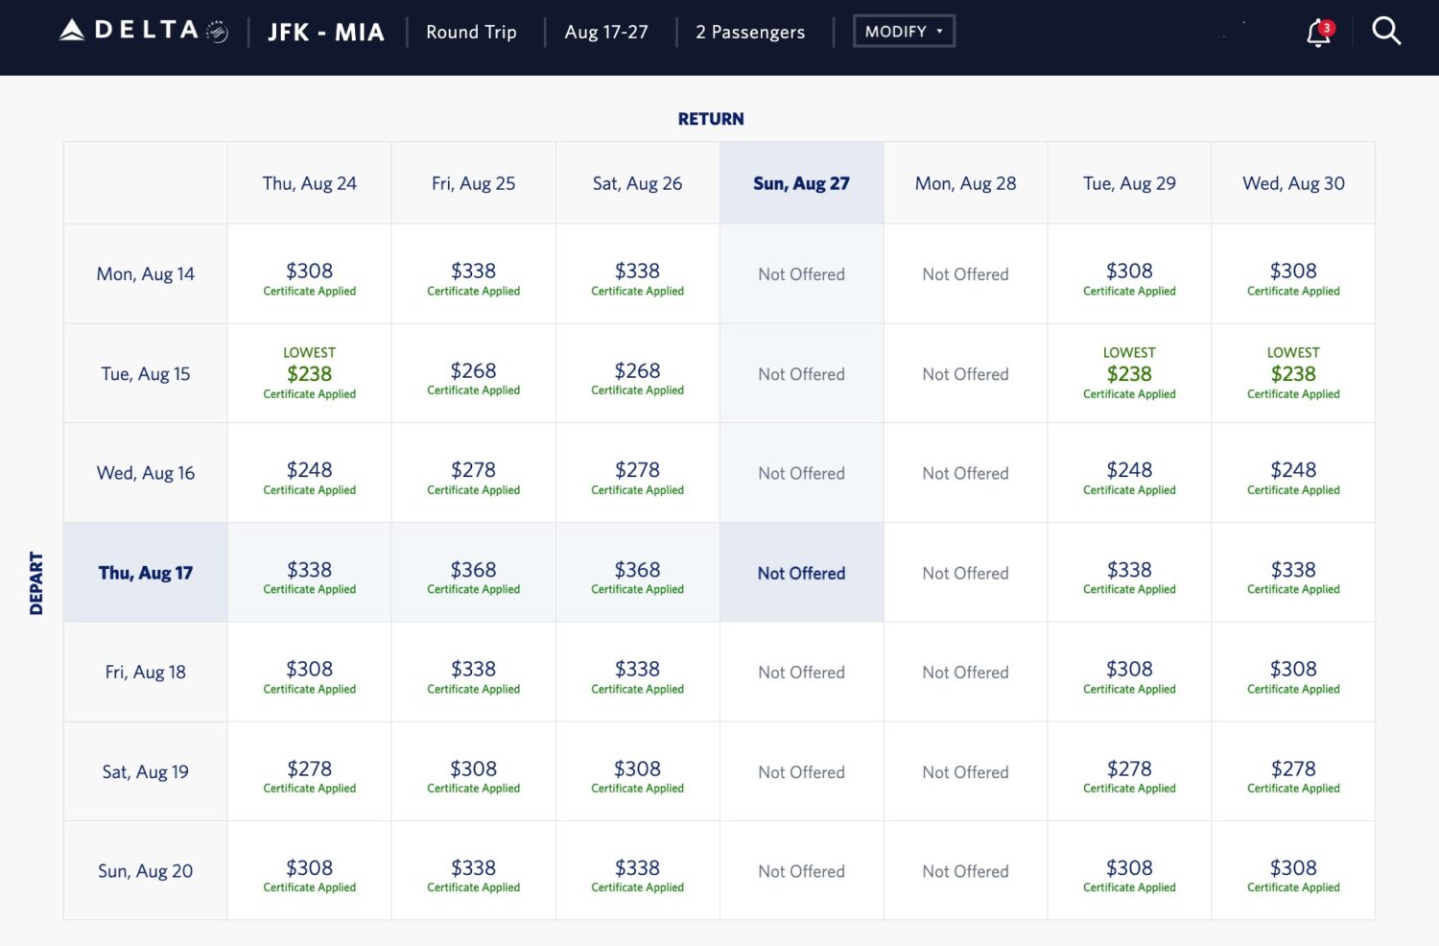
Task: Click the JFK - MIA route link
Action: (325, 32)
